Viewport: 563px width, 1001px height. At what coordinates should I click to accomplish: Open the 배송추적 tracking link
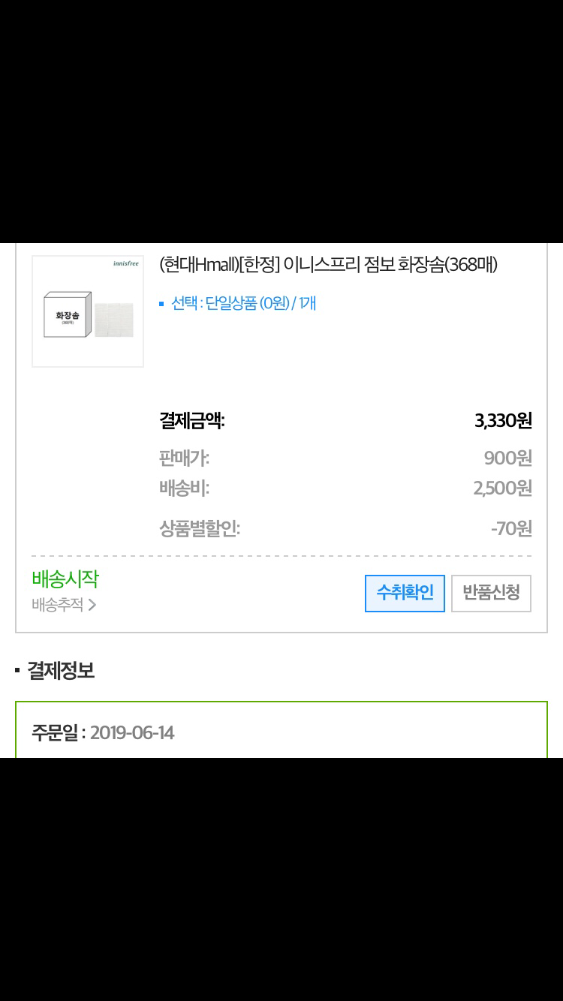58,605
